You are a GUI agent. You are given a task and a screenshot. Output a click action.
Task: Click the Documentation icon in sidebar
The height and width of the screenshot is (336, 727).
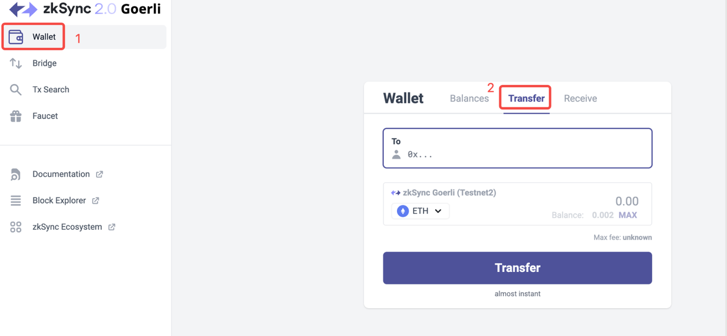tap(16, 174)
